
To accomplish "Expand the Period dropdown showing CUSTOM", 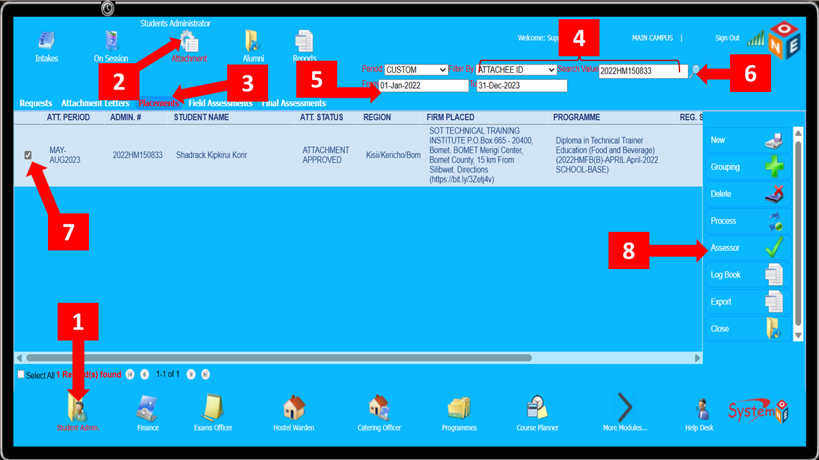I will [x=416, y=70].
